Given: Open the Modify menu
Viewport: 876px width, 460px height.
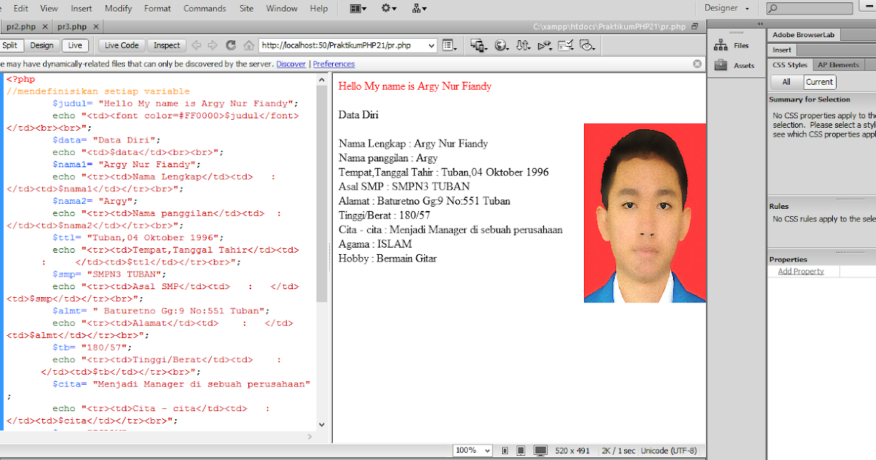Looking at the screenshot, I should coord(118,9).
